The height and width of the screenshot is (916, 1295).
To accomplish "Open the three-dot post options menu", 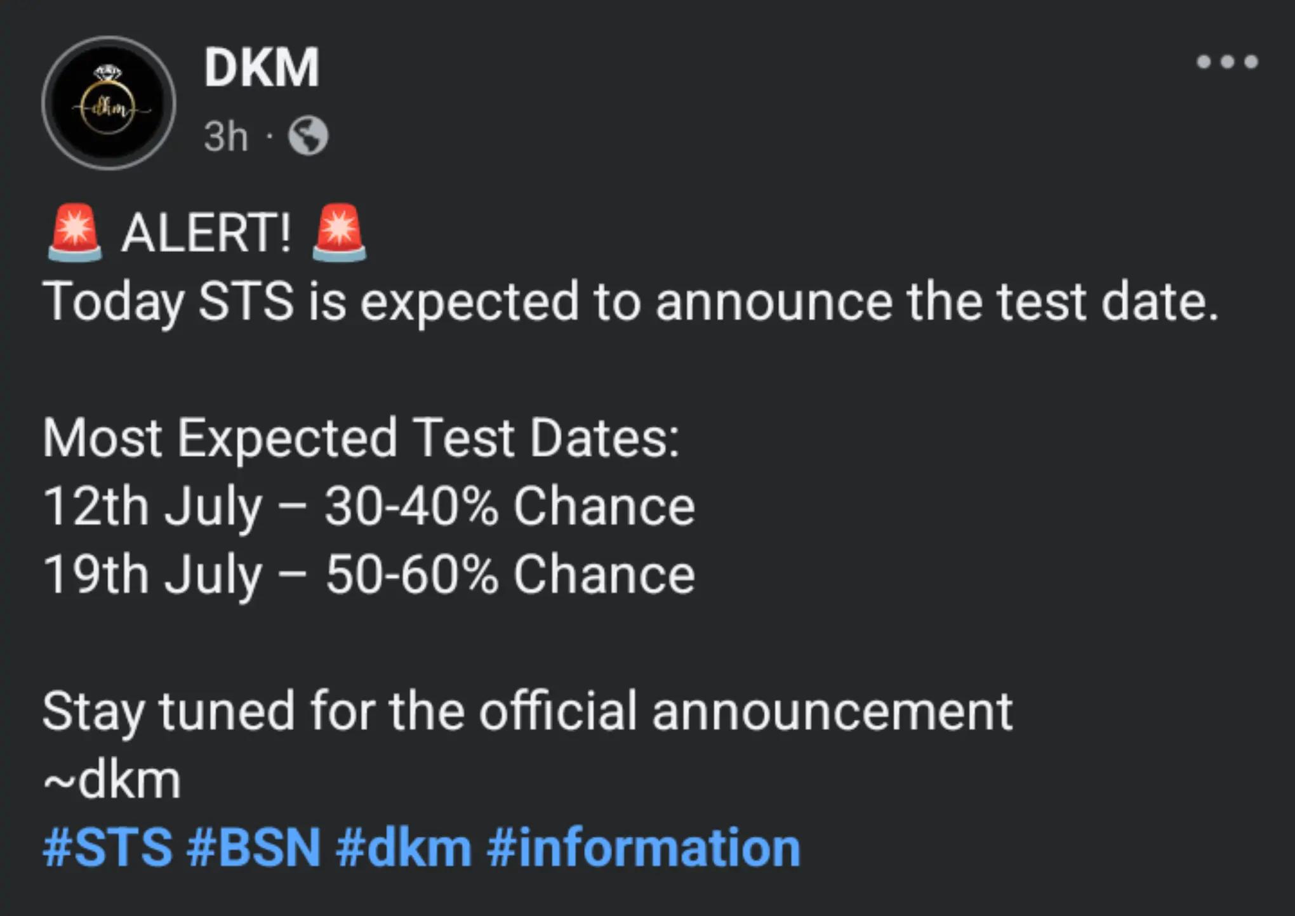I will click(1227, 62).
